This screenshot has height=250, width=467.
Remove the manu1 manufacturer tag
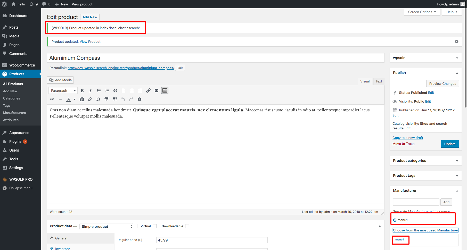[395, 220]
